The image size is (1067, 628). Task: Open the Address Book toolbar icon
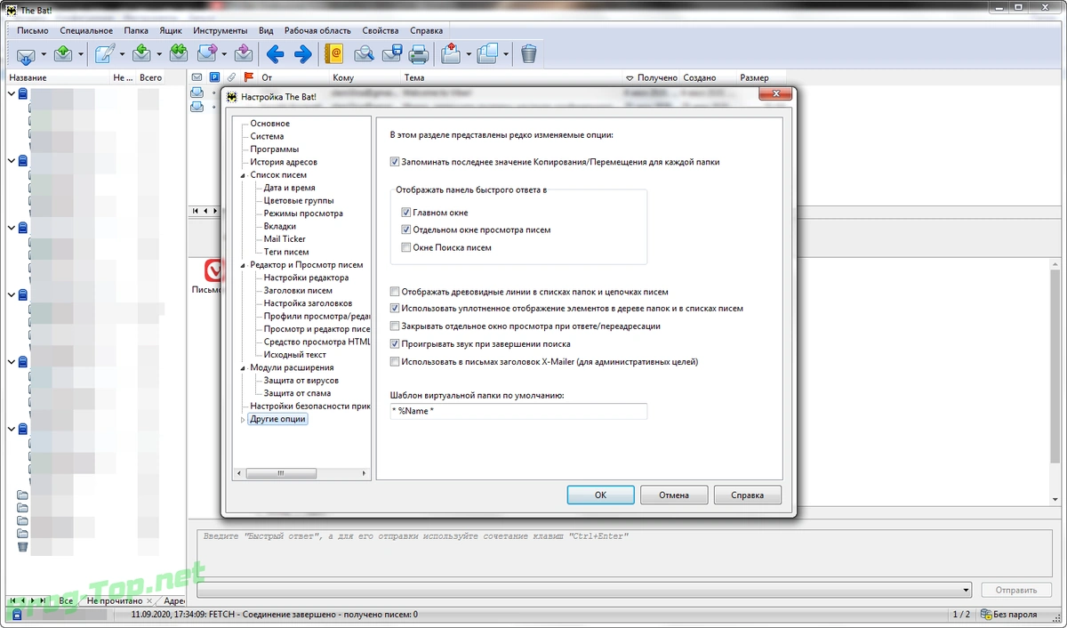pos(334,55)
